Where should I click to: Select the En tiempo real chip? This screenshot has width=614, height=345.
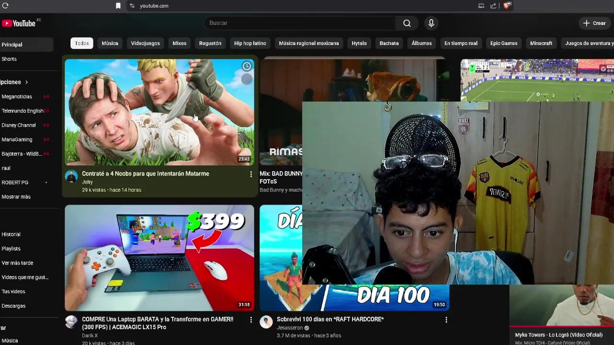461,43
